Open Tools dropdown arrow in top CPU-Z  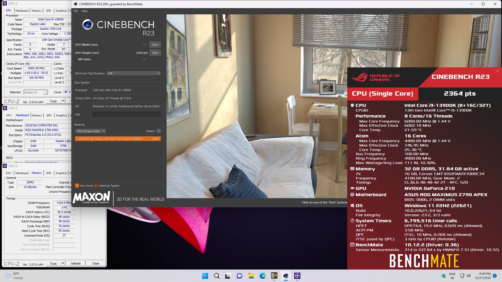click(x=63, y=101)
